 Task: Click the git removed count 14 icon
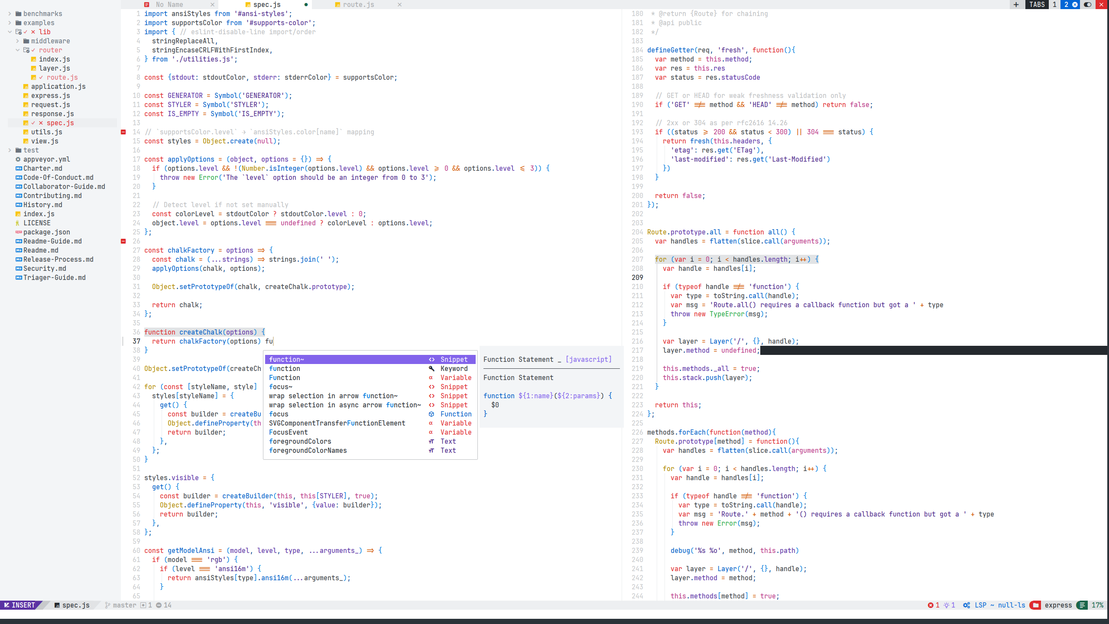[159, 605]
